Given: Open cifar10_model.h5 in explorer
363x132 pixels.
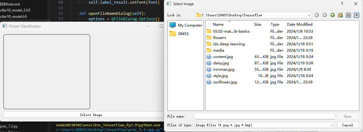Looking at the screenshot, I should (13, 16).
